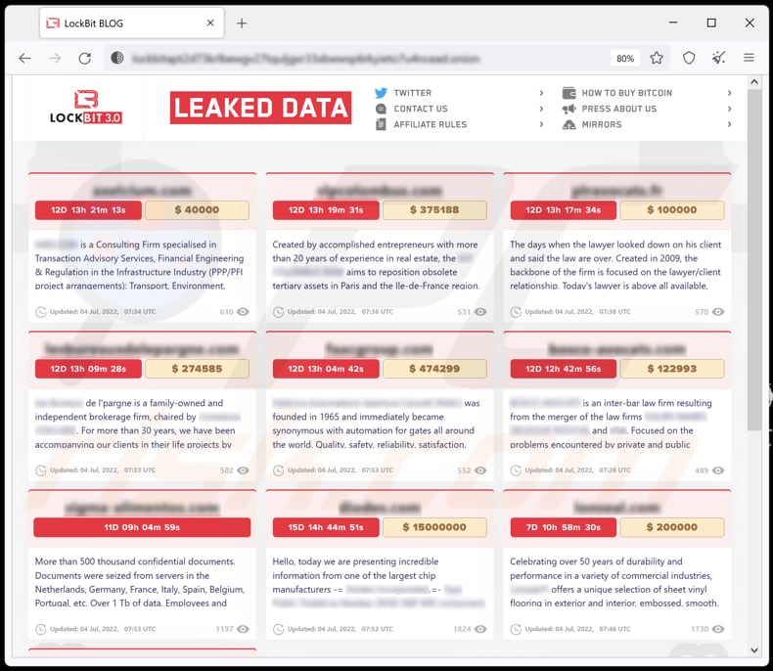Screen dimensions: 773x671
Task: Open the shield protection icon
Action: coord(689,58)
